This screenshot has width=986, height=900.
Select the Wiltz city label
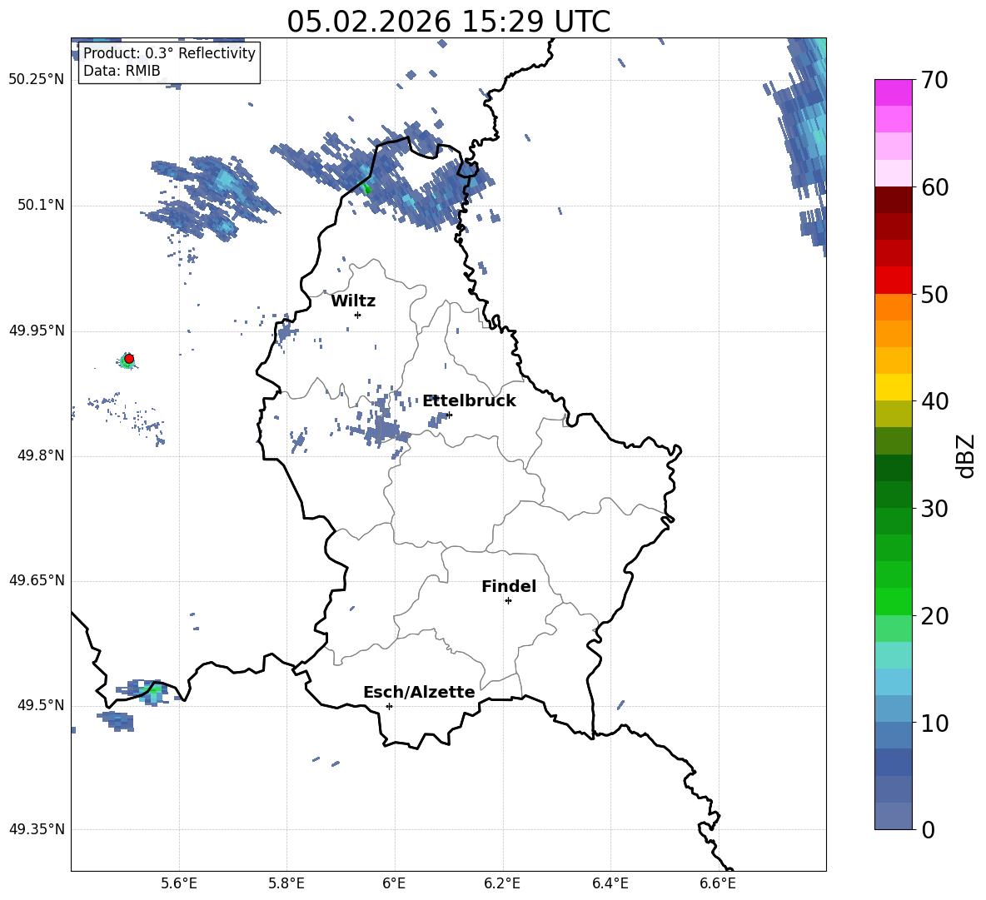[353, 301]
